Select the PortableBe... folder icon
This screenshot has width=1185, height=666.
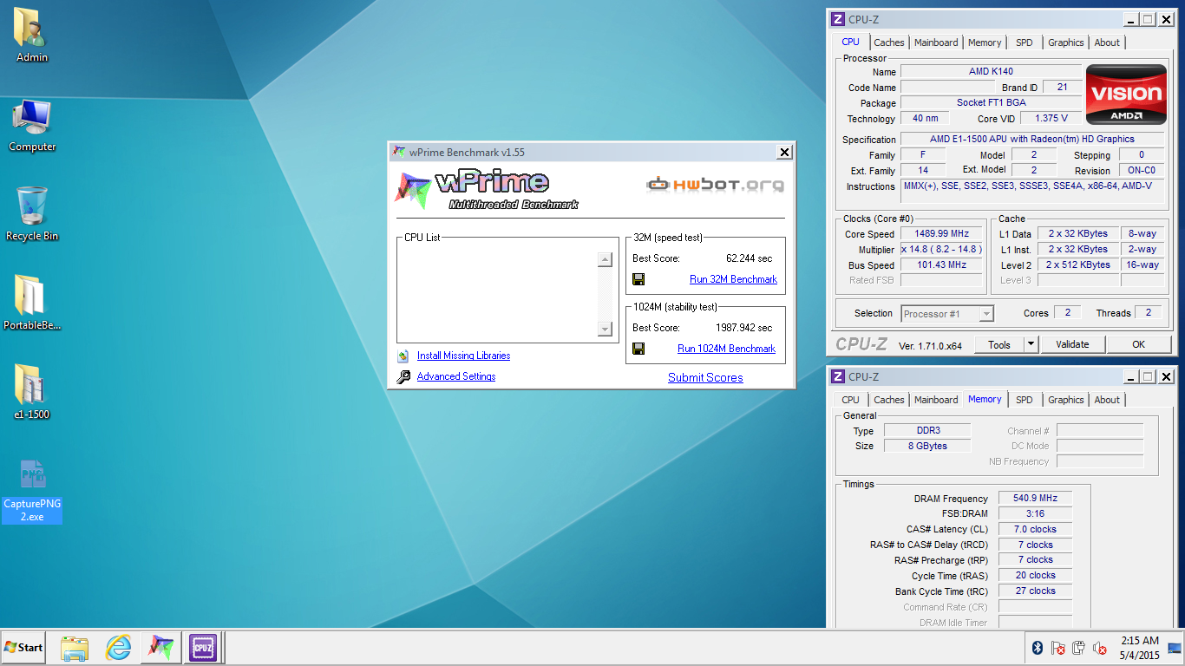pos(32,303)
